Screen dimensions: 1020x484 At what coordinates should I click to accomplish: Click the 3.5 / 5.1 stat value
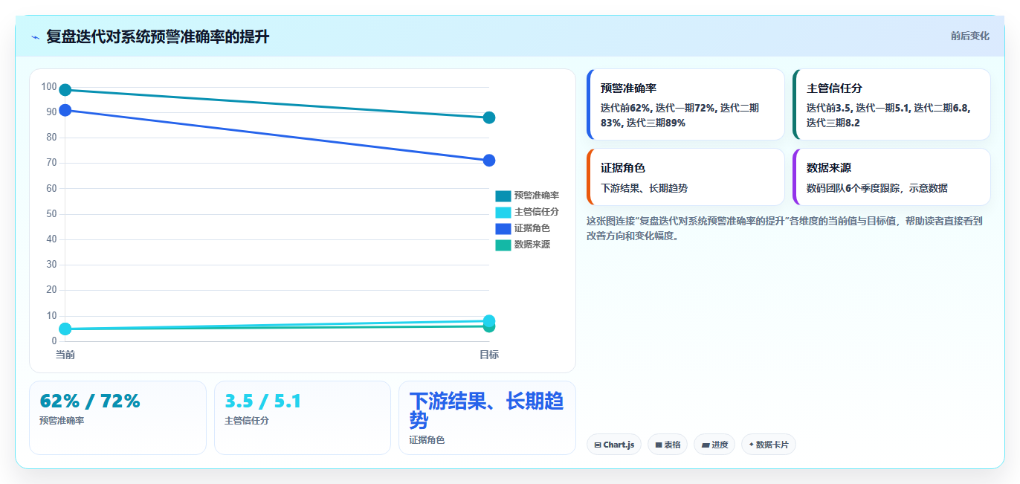coord(263,401)
